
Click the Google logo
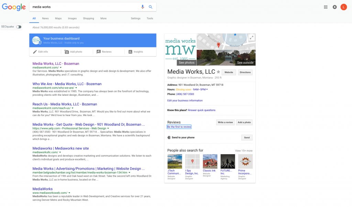point(14,7)
